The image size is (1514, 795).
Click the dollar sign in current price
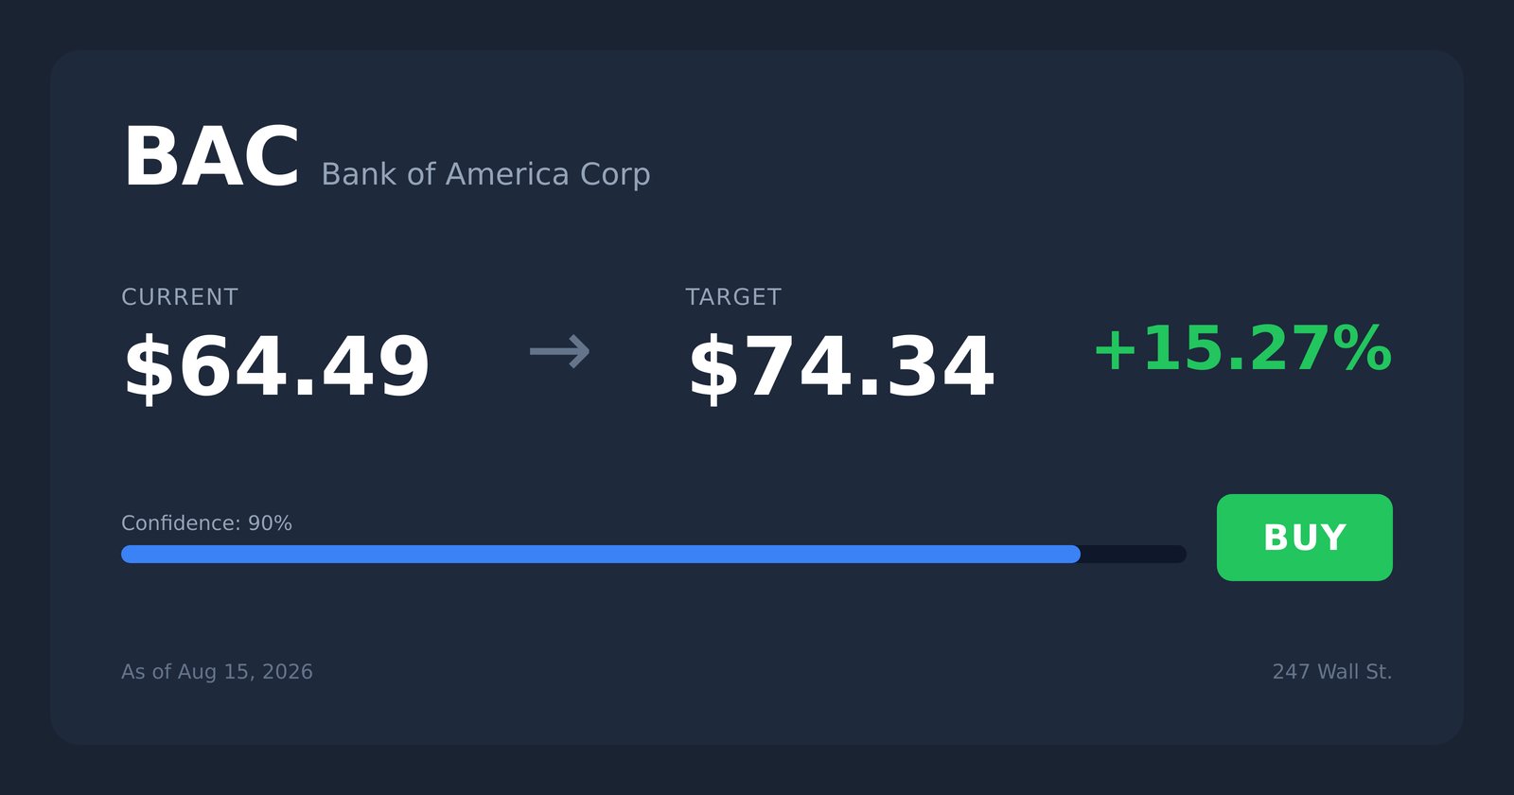[150, 367]
